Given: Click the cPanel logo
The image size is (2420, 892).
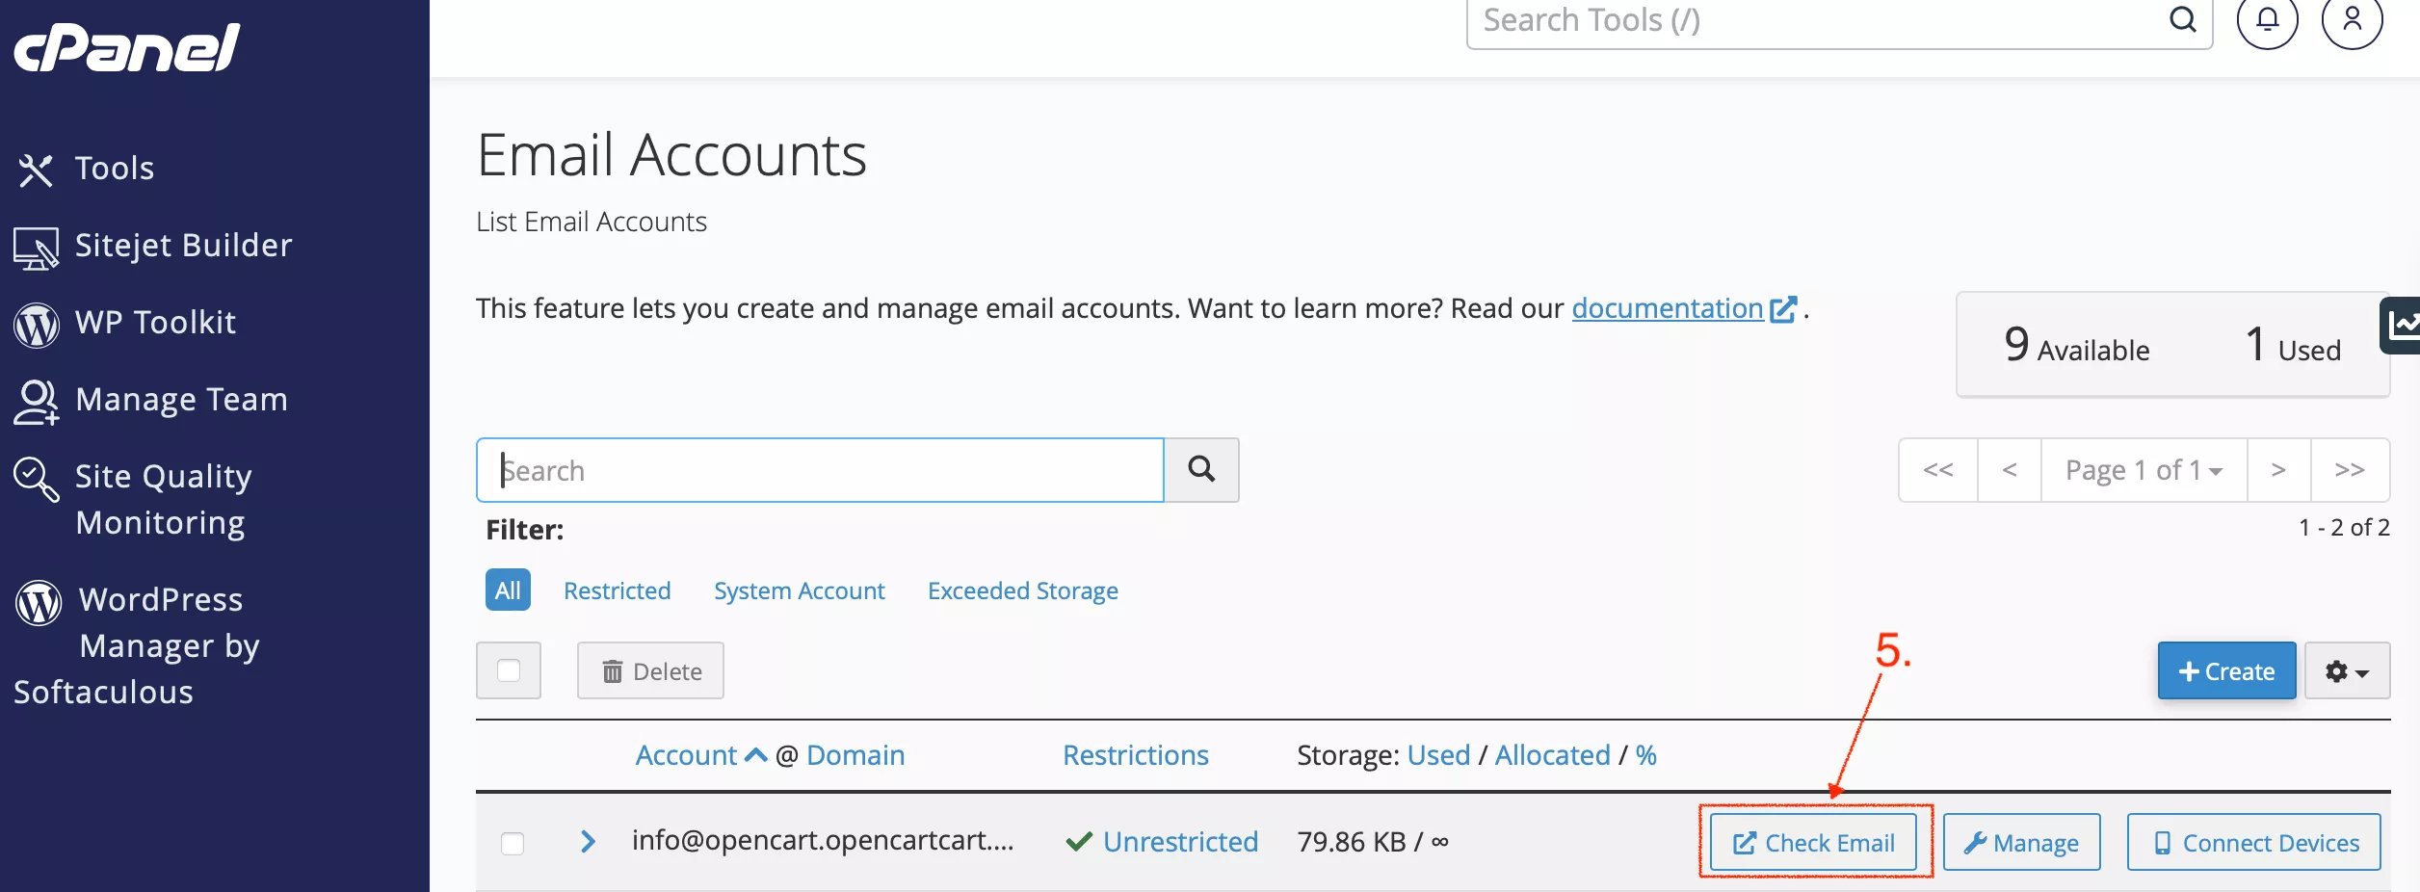Looking at the screenshot, I should click(x=126, y=48).
